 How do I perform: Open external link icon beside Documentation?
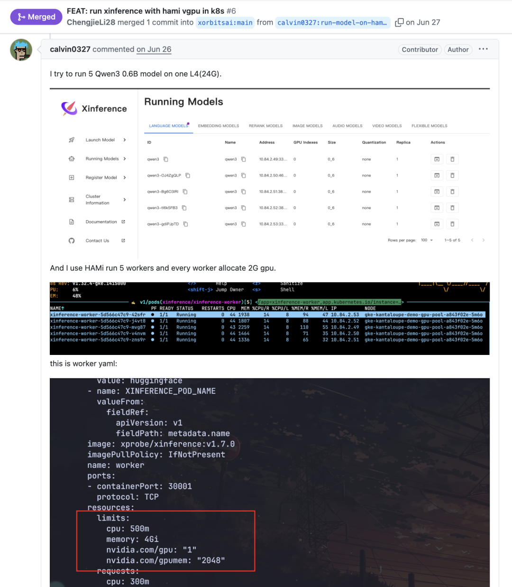pos(123,222)
